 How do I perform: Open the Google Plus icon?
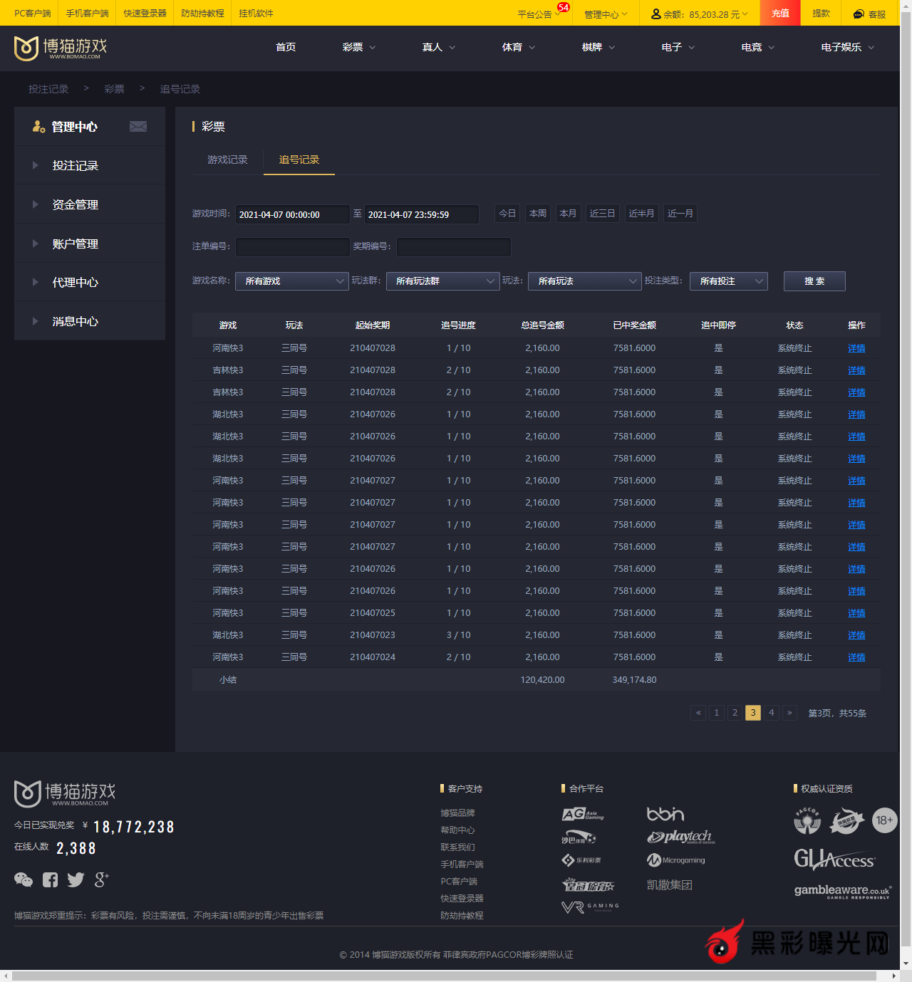pyautogui.click(x=101, y=879)
